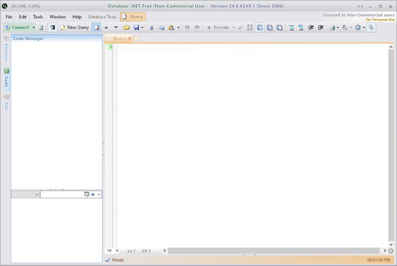397x266 pixels.
Task: Click the format lines icon with cyan bars
Action: [291, 27]
